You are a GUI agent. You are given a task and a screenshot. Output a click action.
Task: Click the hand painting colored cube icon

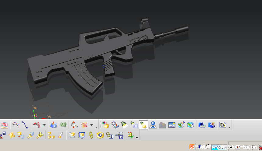point(181,125)
